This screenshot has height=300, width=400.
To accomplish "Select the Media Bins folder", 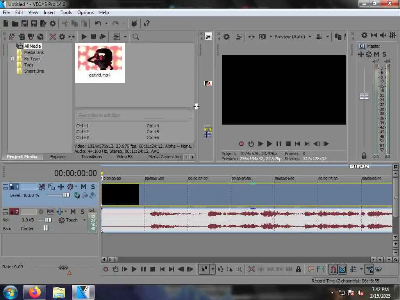I will [34, 52].
